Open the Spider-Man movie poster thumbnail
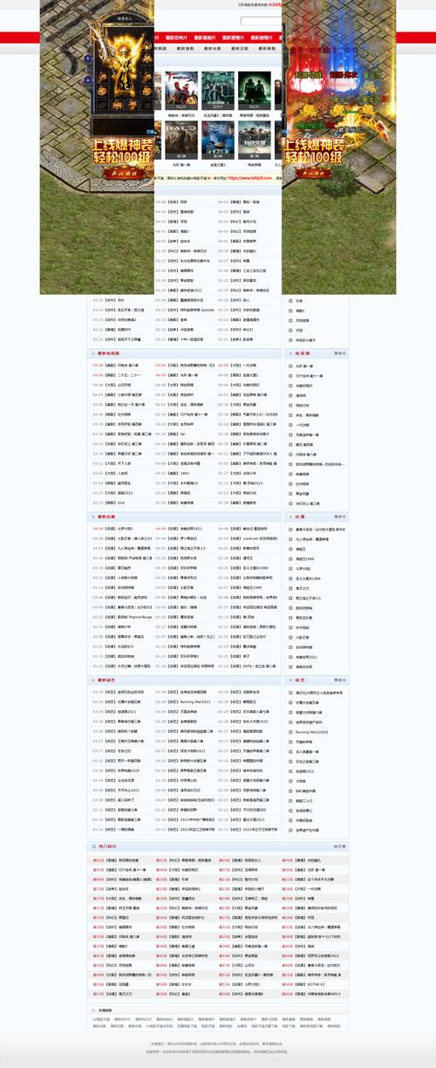The height and width of the screenshot is (1068, 436). (181, 90)
